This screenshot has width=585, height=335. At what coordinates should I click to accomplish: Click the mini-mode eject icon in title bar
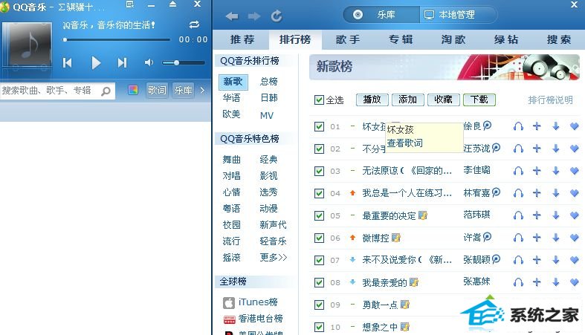click(172, 4)
